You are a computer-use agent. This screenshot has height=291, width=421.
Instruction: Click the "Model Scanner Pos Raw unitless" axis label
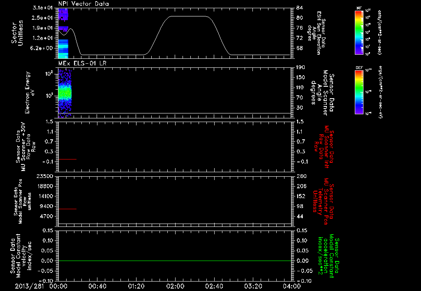[x=23, y=201]
